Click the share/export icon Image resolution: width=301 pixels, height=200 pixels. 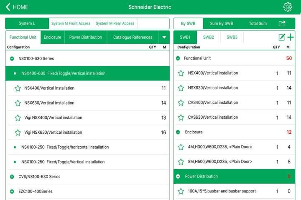pyautogui.click(x=282, y=23)
